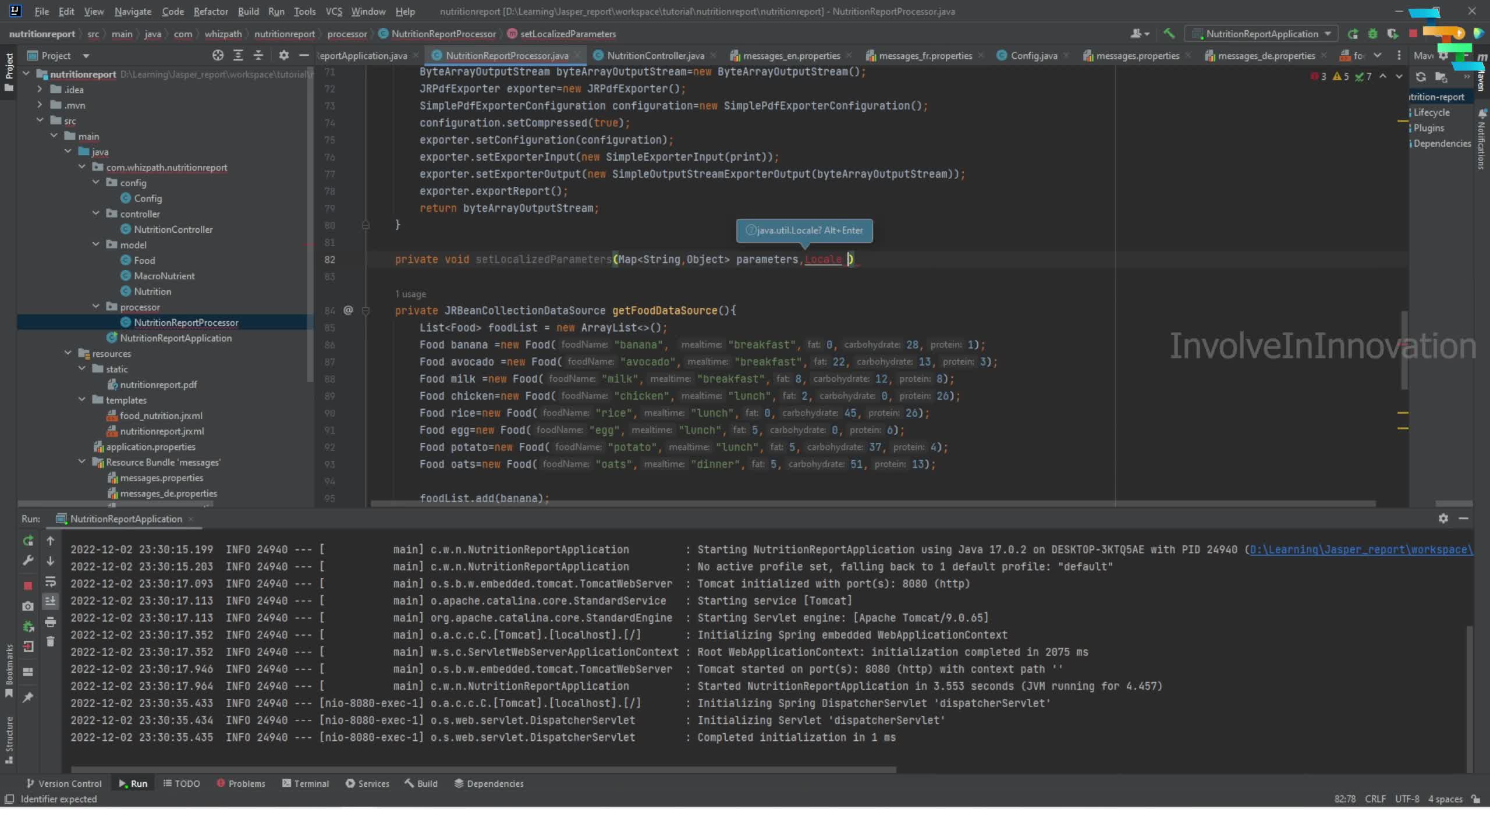Image resolution: width=1490 pixels, height=838 pixels.
Task: Click the java.util.Locale import hint popup
Action: 804,230
